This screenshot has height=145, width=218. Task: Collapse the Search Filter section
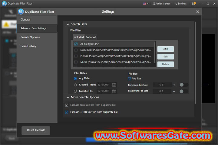tap(68, 24)
